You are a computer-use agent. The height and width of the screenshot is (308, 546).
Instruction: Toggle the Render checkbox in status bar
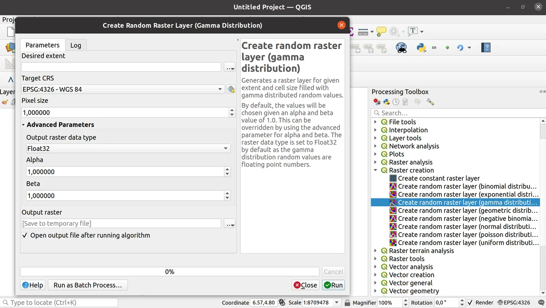(470, 303)
